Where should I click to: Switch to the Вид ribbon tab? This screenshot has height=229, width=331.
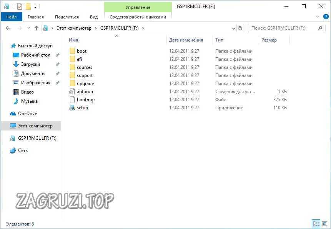94,17
